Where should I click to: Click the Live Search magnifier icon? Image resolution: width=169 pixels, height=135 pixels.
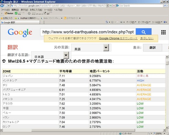tap(165, 6)
